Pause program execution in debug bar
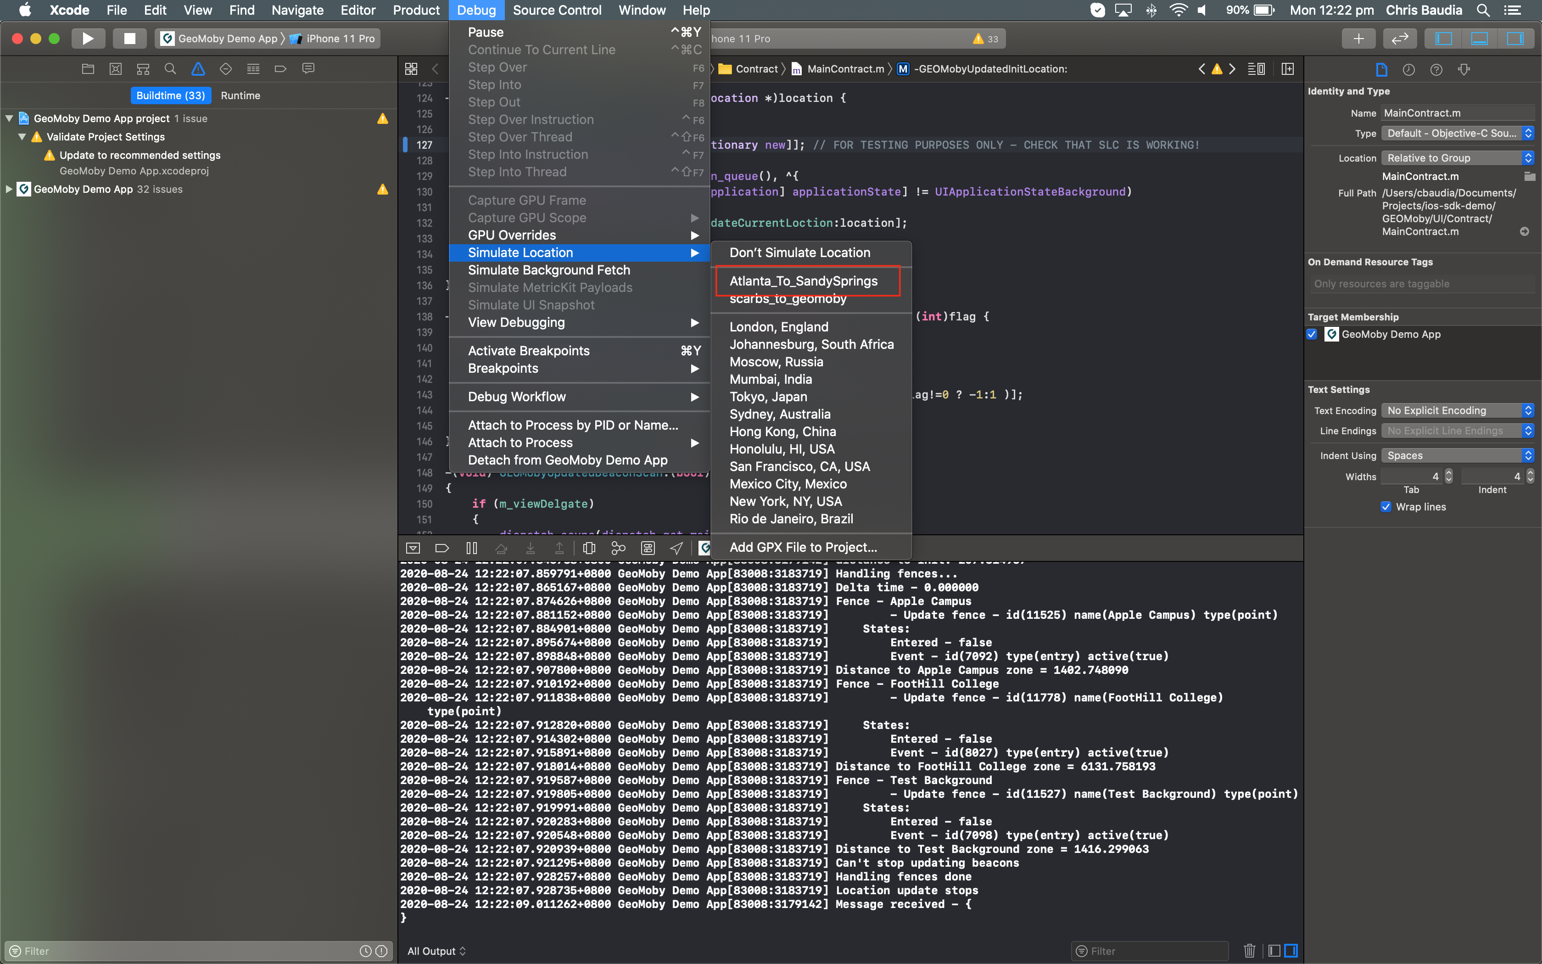The image size is (1542, 964). click(471, 548)
